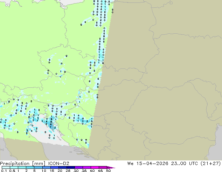Click the '7' precipitation value on the map
This screenshot has width=222, height=172.
50,127
